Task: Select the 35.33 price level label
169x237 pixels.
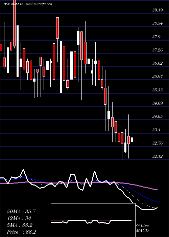Action: [158, 90]
